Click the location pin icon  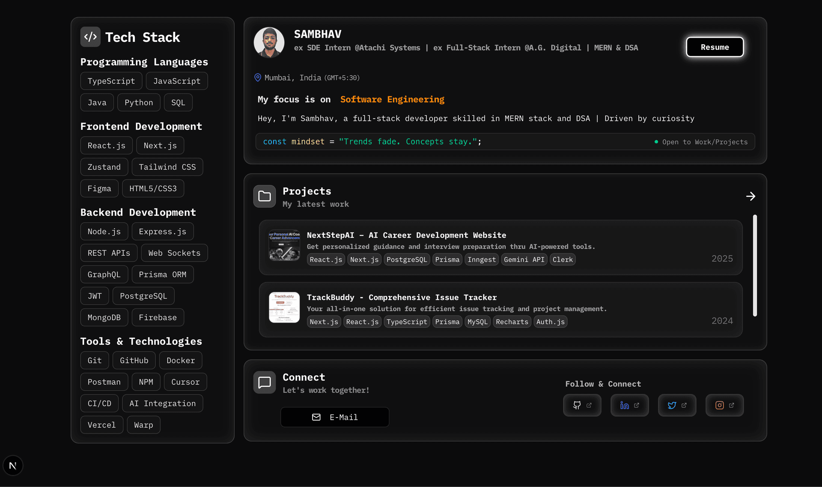point(258,78)
